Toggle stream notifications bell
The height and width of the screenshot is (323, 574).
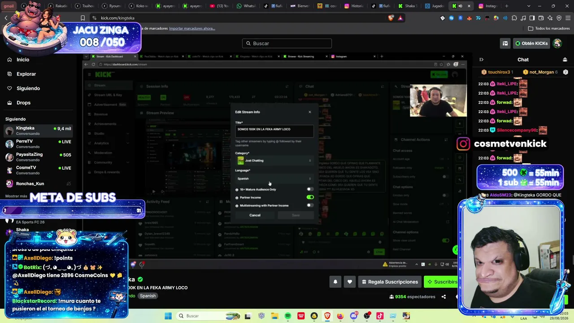[x=335, y=282]
